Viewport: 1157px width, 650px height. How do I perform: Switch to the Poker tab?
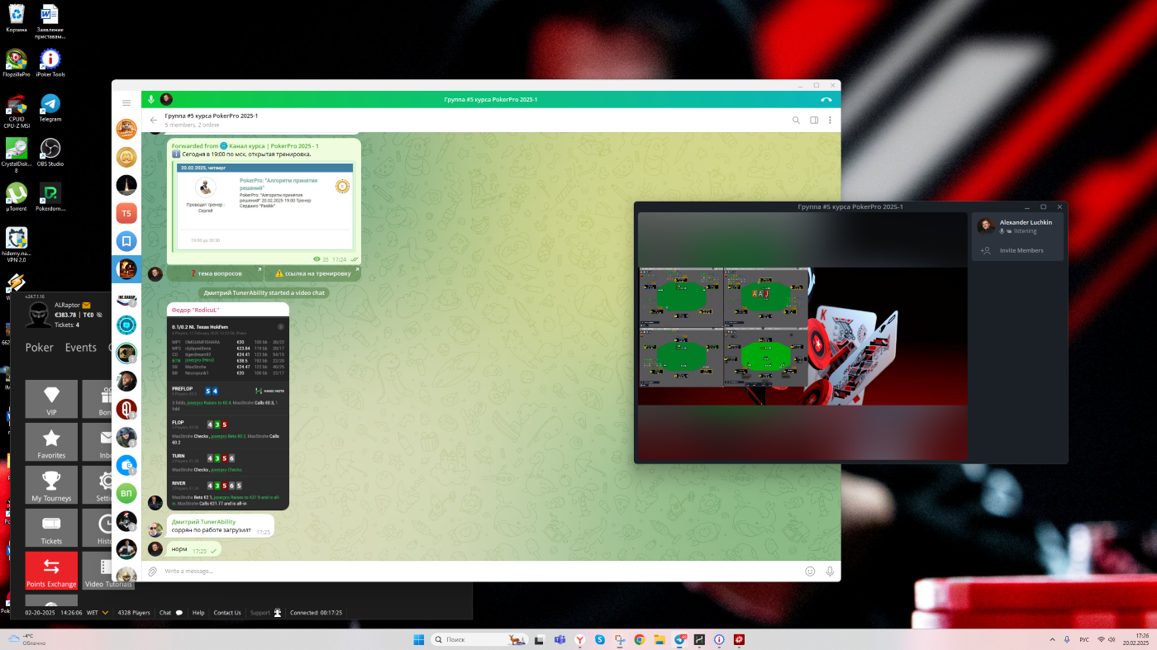40,348
